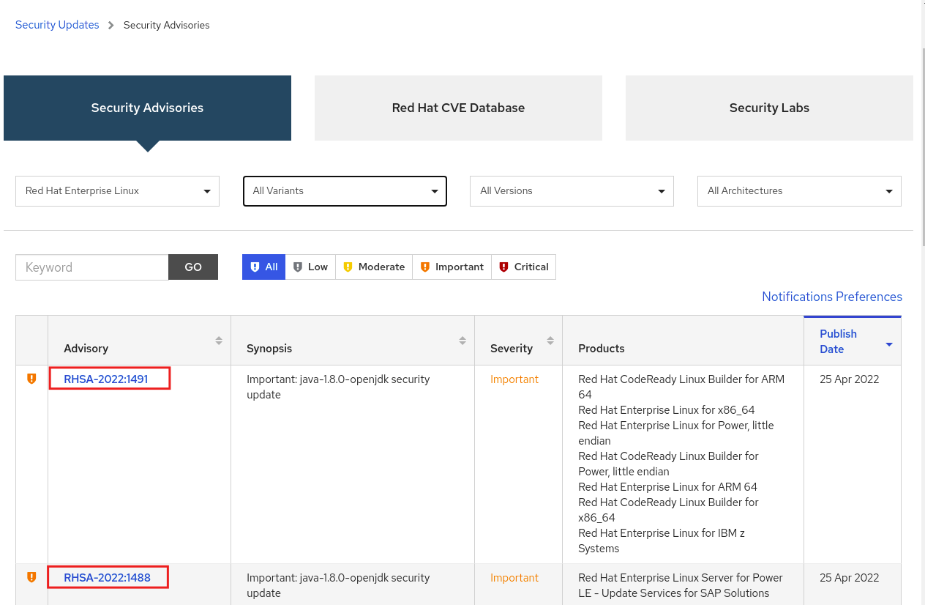The height and width of the screenshot is (605, 925).
Task: Filter advisories by Low severity
Action: point(310,267)
